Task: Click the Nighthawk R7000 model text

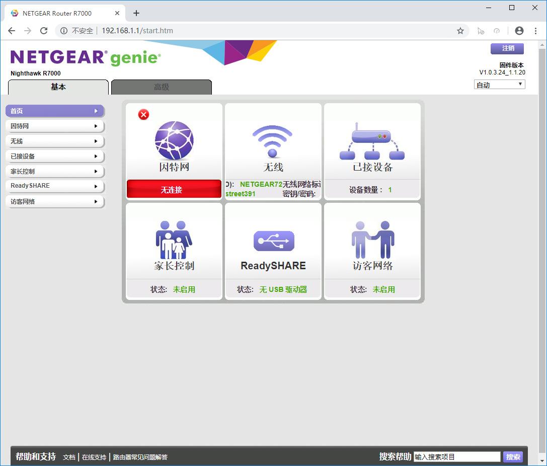Action: coord(36,73)
